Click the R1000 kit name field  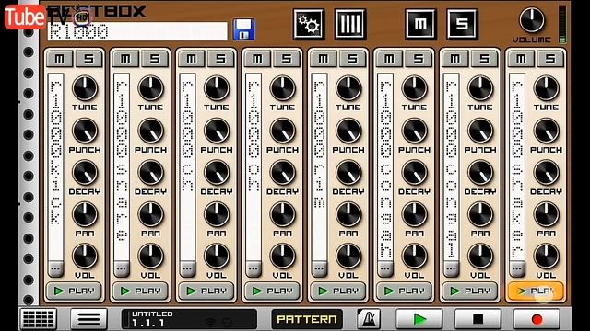click(137, 31)
